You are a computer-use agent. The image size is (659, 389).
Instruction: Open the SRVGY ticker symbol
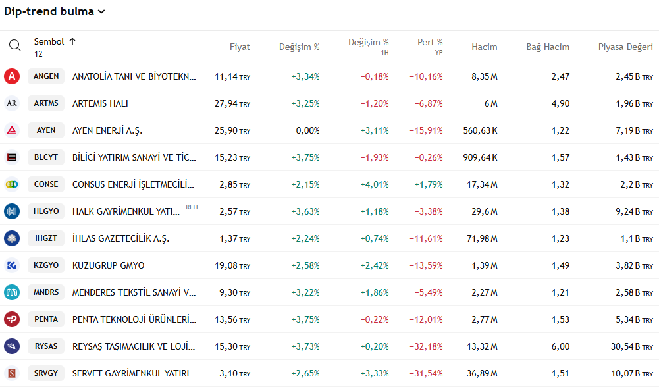46,373
